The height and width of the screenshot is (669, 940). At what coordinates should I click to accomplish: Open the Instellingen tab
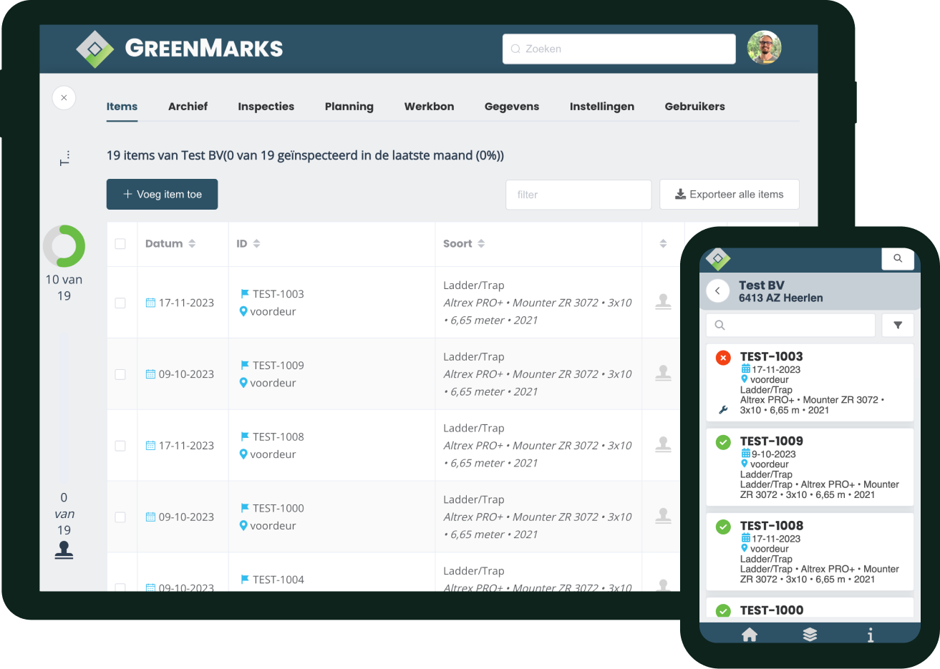coord(601,107)
